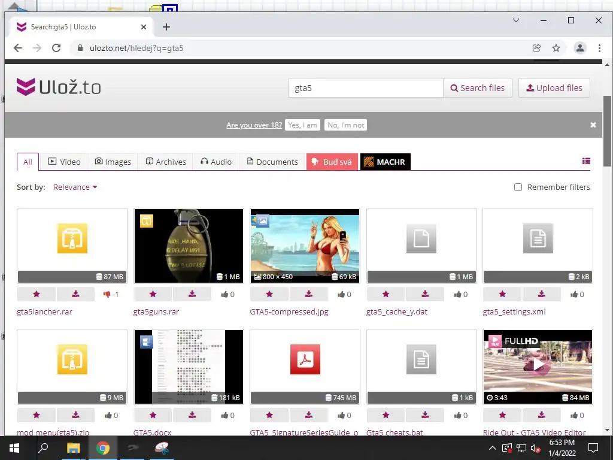The width and height of the screenshot is (613, 460).
Task: Star the gta5_settings.xml file
Action: (x=502, y=294)
